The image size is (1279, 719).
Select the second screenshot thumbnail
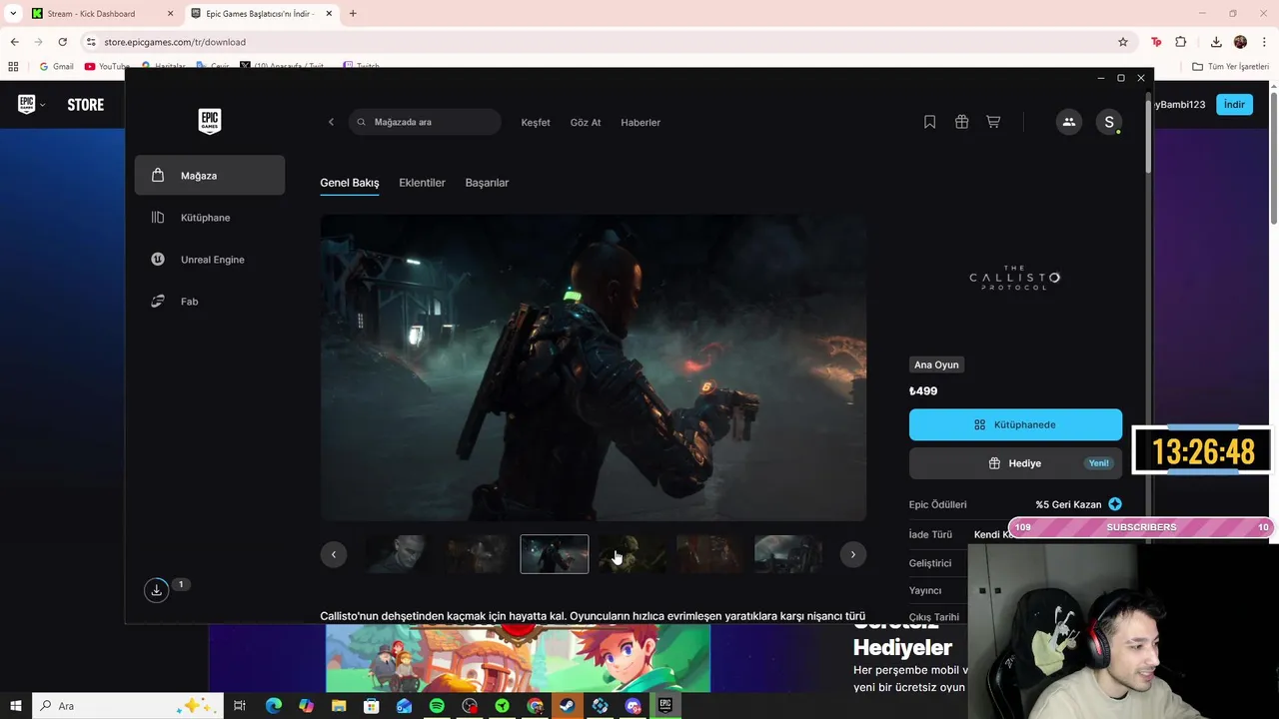[x=477, y=554]
